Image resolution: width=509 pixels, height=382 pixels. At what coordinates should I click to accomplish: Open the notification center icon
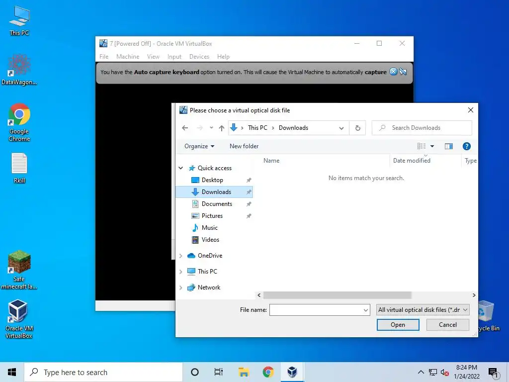[493, 373]
